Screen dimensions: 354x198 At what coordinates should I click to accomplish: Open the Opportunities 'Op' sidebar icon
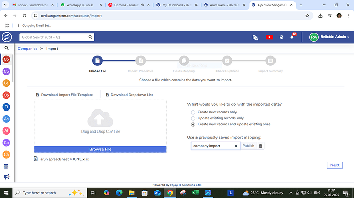tap(6, 95)
